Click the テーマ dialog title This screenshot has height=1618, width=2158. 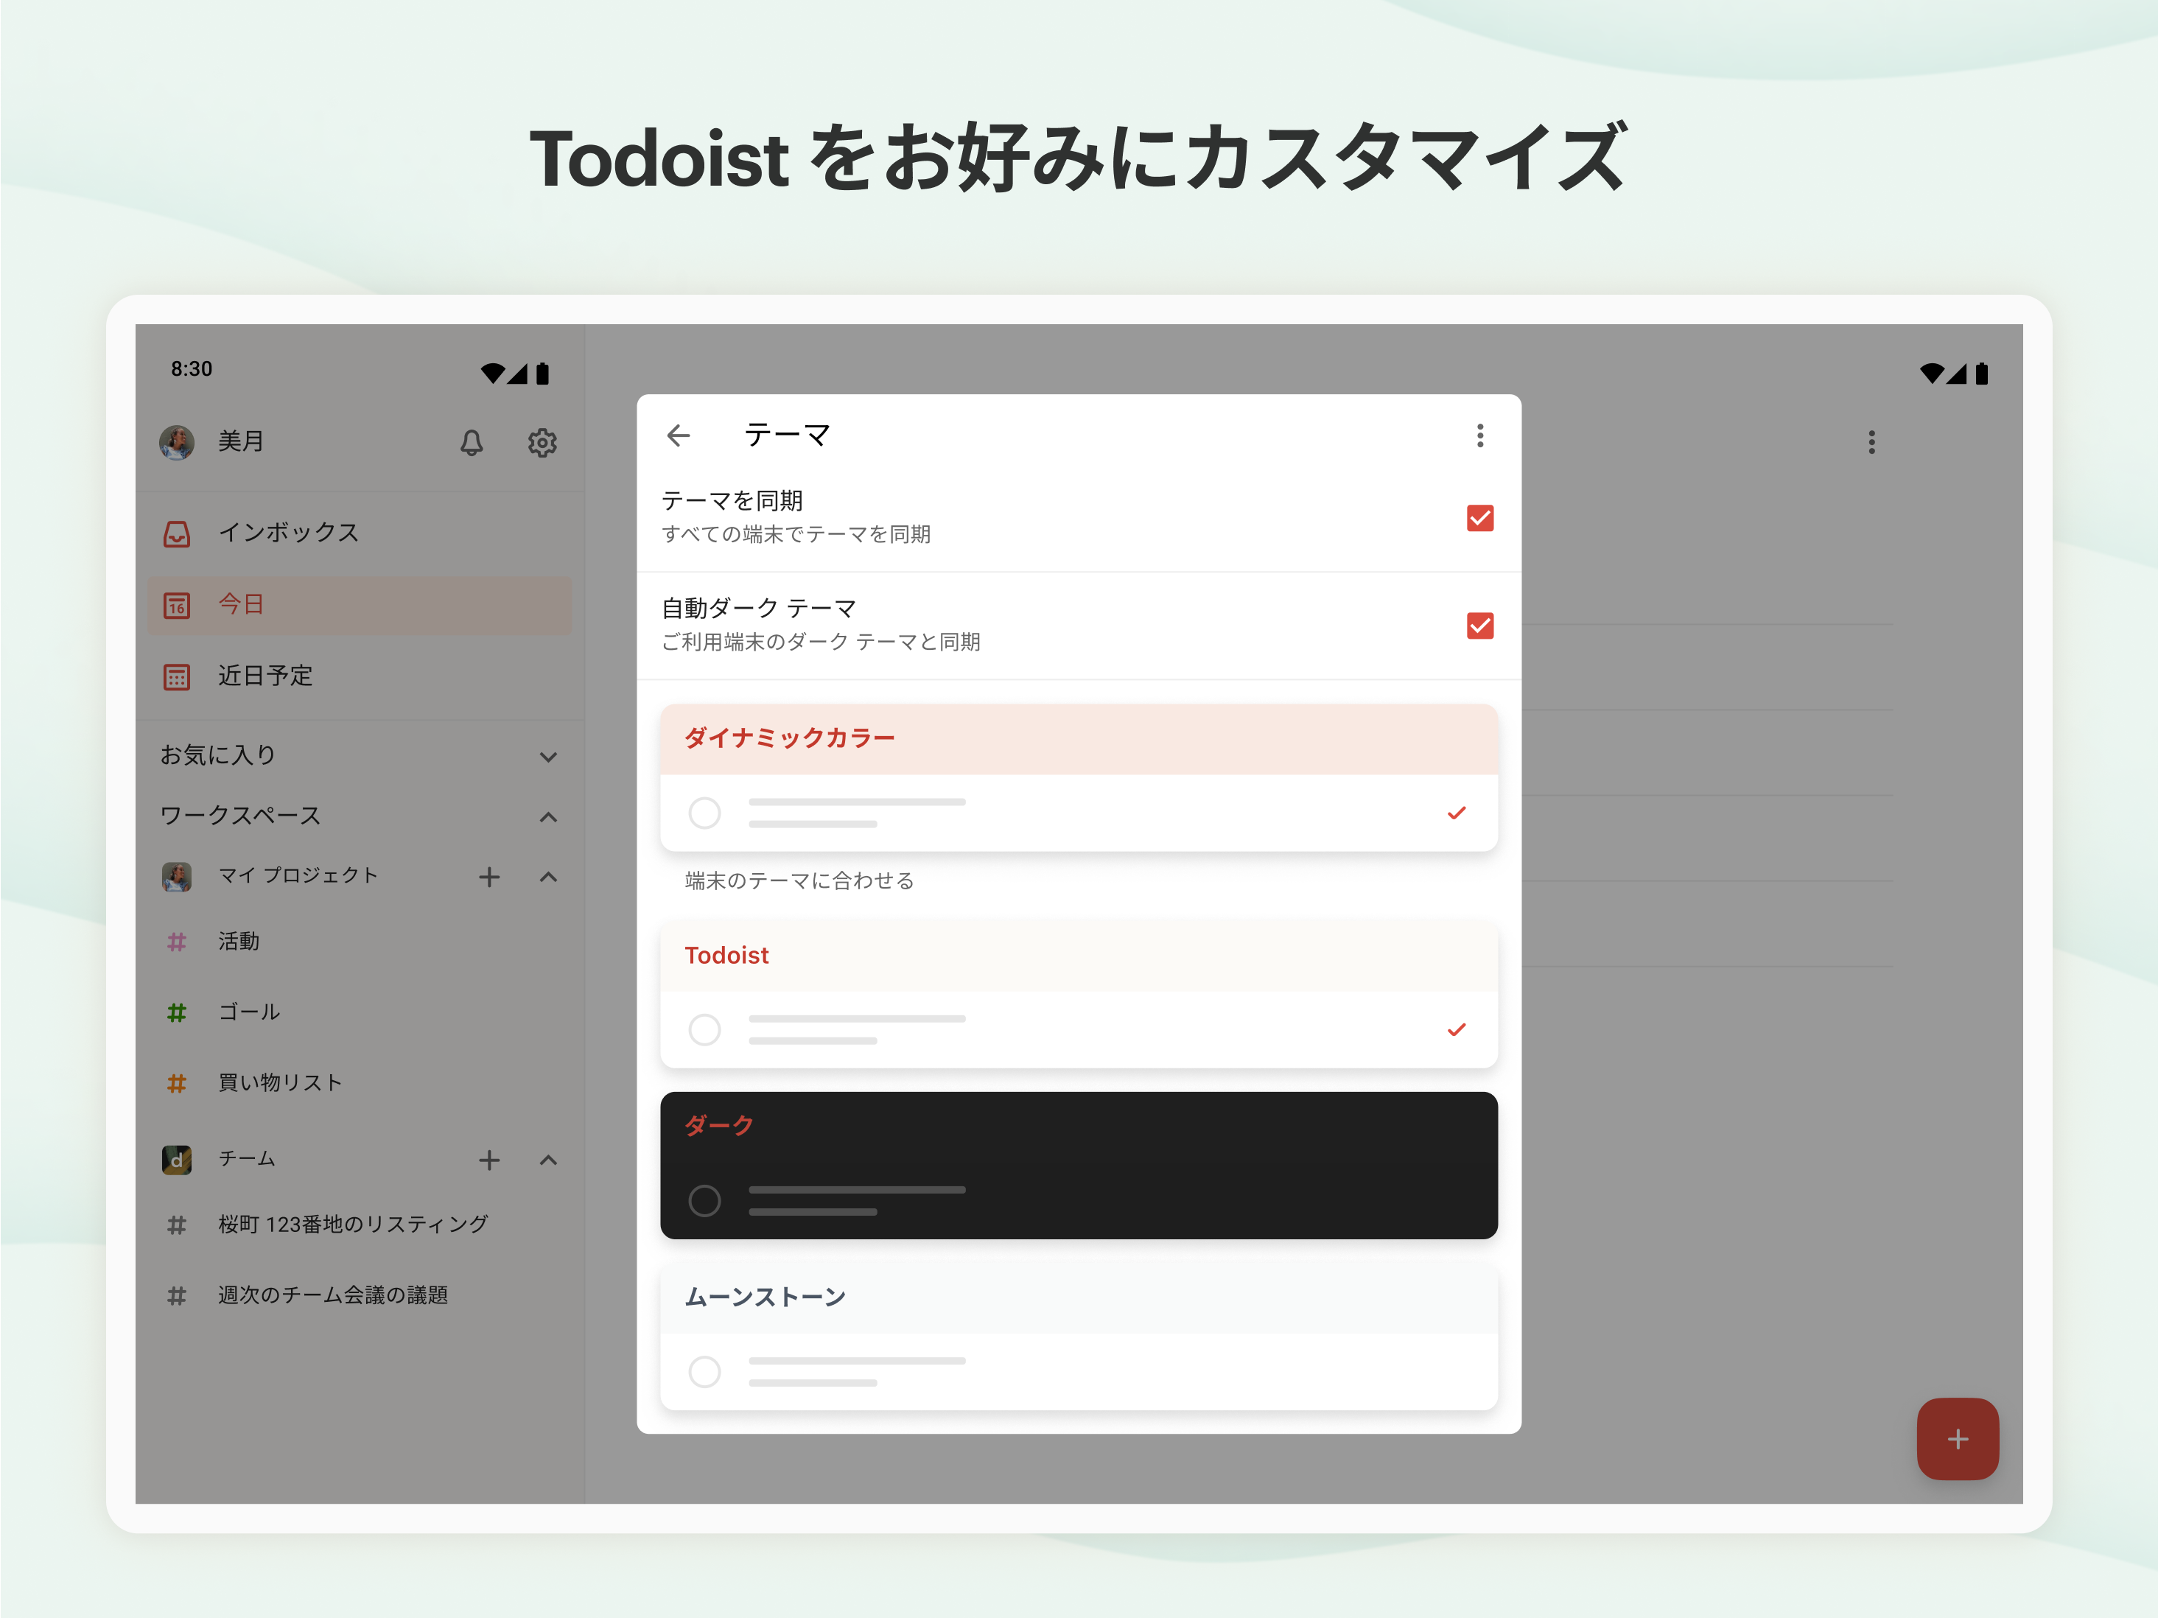pyautogui.click(x=786, y=435)
